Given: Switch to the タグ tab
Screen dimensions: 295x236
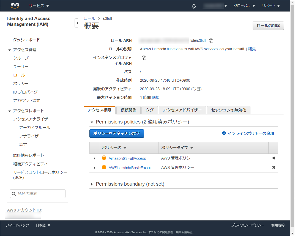Looking at the screenshot, I should pos(150,110).
